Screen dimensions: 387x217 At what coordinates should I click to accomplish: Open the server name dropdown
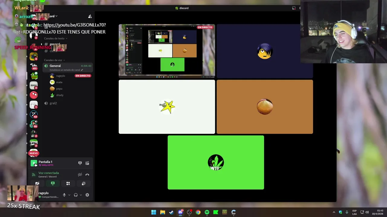pyautogui.click(x=54, y=16)
